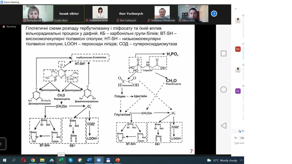This screenshot has width=292, height=164.
Task: Launch Google Chrome from taskbar
Action: (33, 160)
